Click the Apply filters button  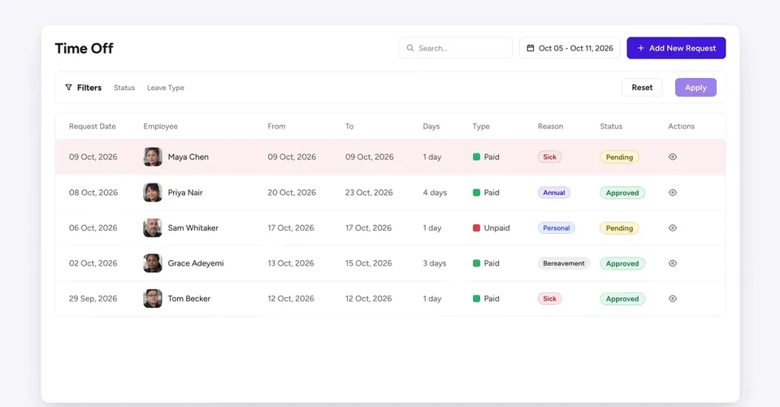click(x=695, y=88)
